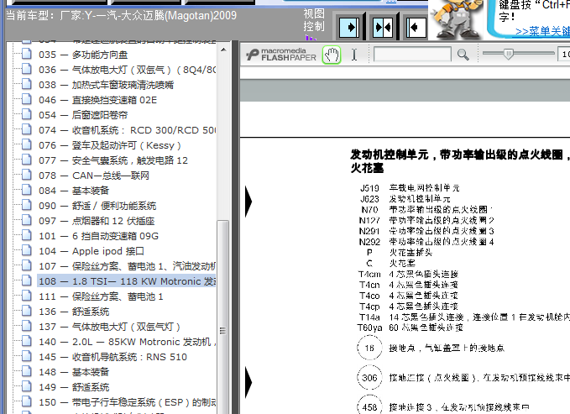This screenshot has height=414, width=570.
Task: Open 054 — 后窗遮阳卷帘
Action: pyautogui.click(x=83, y=115)
